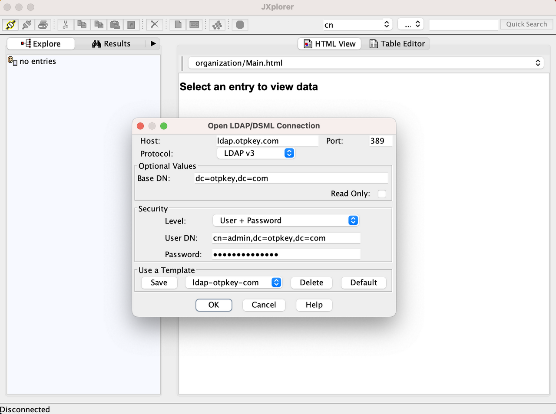Click the Password input field

coord(286,254)
